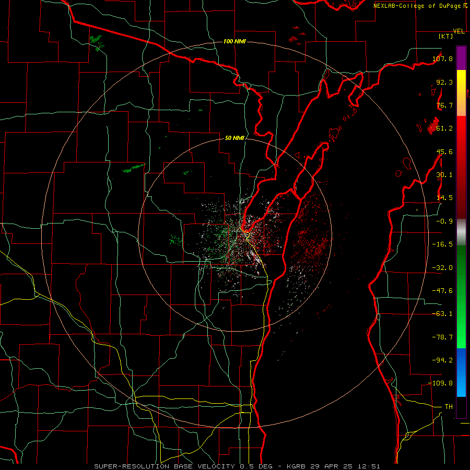Select the -47.6 scale value

442,291
